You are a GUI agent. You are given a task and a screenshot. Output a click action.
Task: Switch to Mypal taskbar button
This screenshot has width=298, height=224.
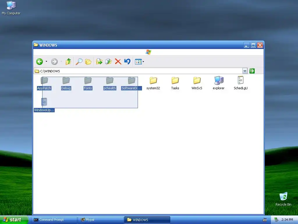[x=101, y=220]
